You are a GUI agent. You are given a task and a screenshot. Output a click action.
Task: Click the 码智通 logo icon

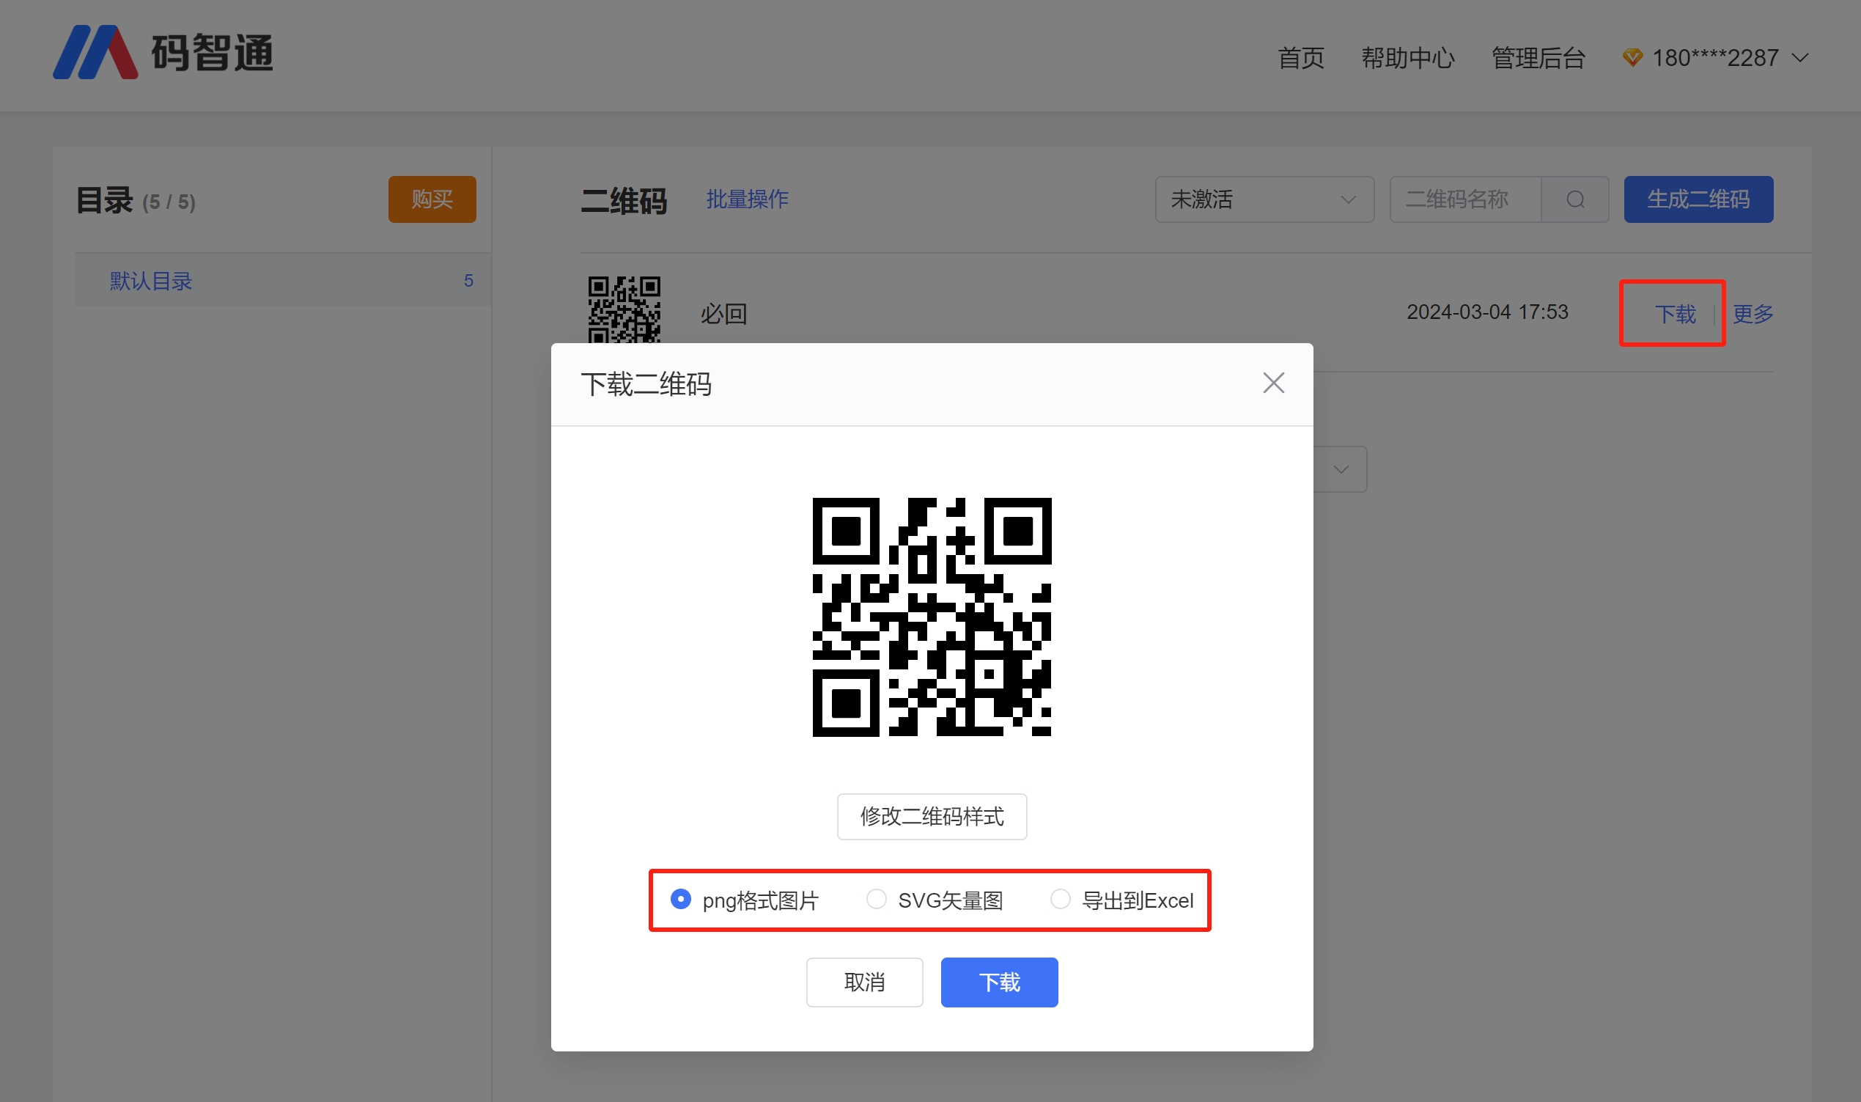click(96, 53)
